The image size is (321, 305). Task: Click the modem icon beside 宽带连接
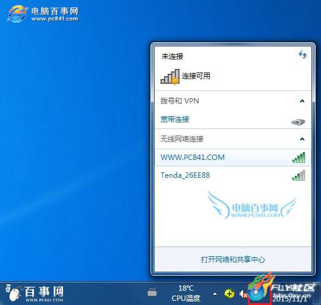click(x=298, y=122)
